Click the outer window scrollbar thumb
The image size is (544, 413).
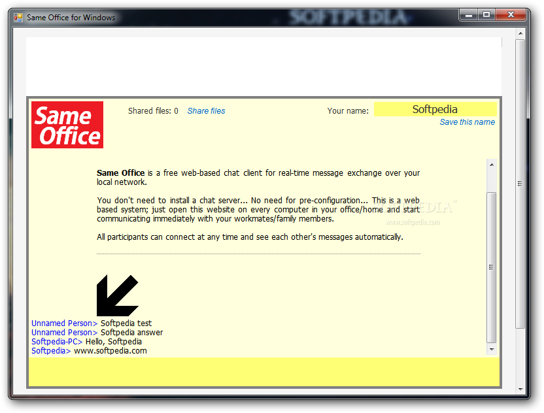click(x=520, y=184)
